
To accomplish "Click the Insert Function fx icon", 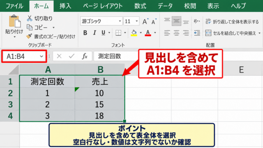I will point(85,56).
